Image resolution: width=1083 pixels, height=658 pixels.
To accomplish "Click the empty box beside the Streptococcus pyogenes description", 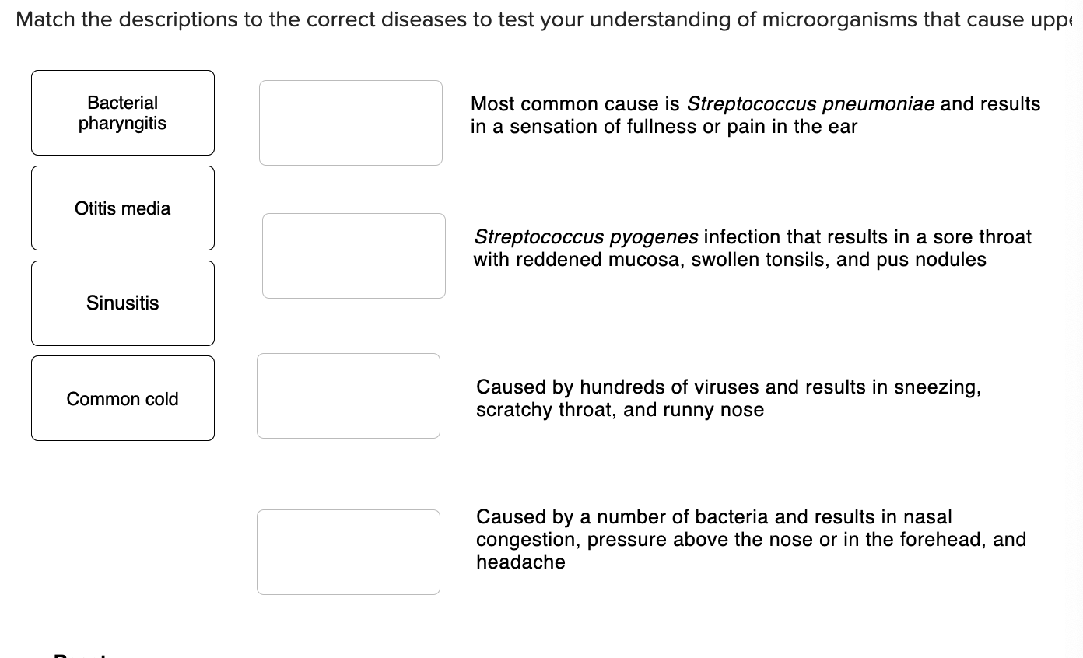I will pyautogui.click(x=354, y=256).
